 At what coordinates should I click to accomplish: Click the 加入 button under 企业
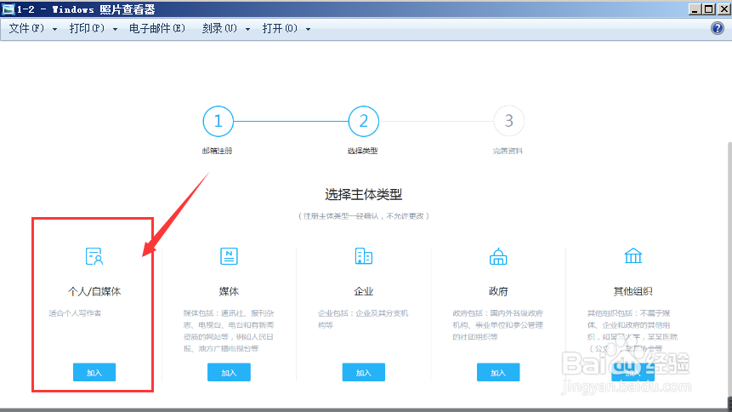click(364, 372)
